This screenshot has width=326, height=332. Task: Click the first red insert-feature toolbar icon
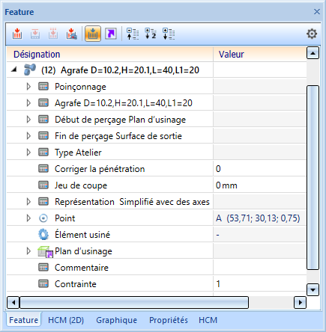17,34
